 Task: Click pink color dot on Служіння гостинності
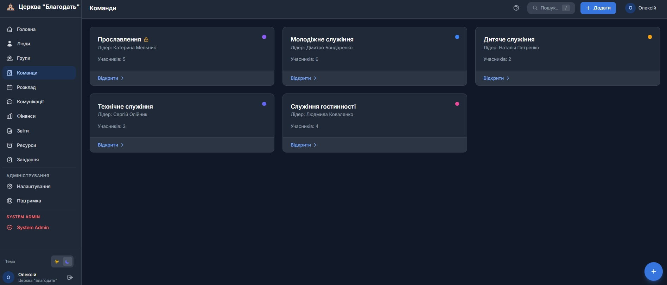[x=457, y=104]
